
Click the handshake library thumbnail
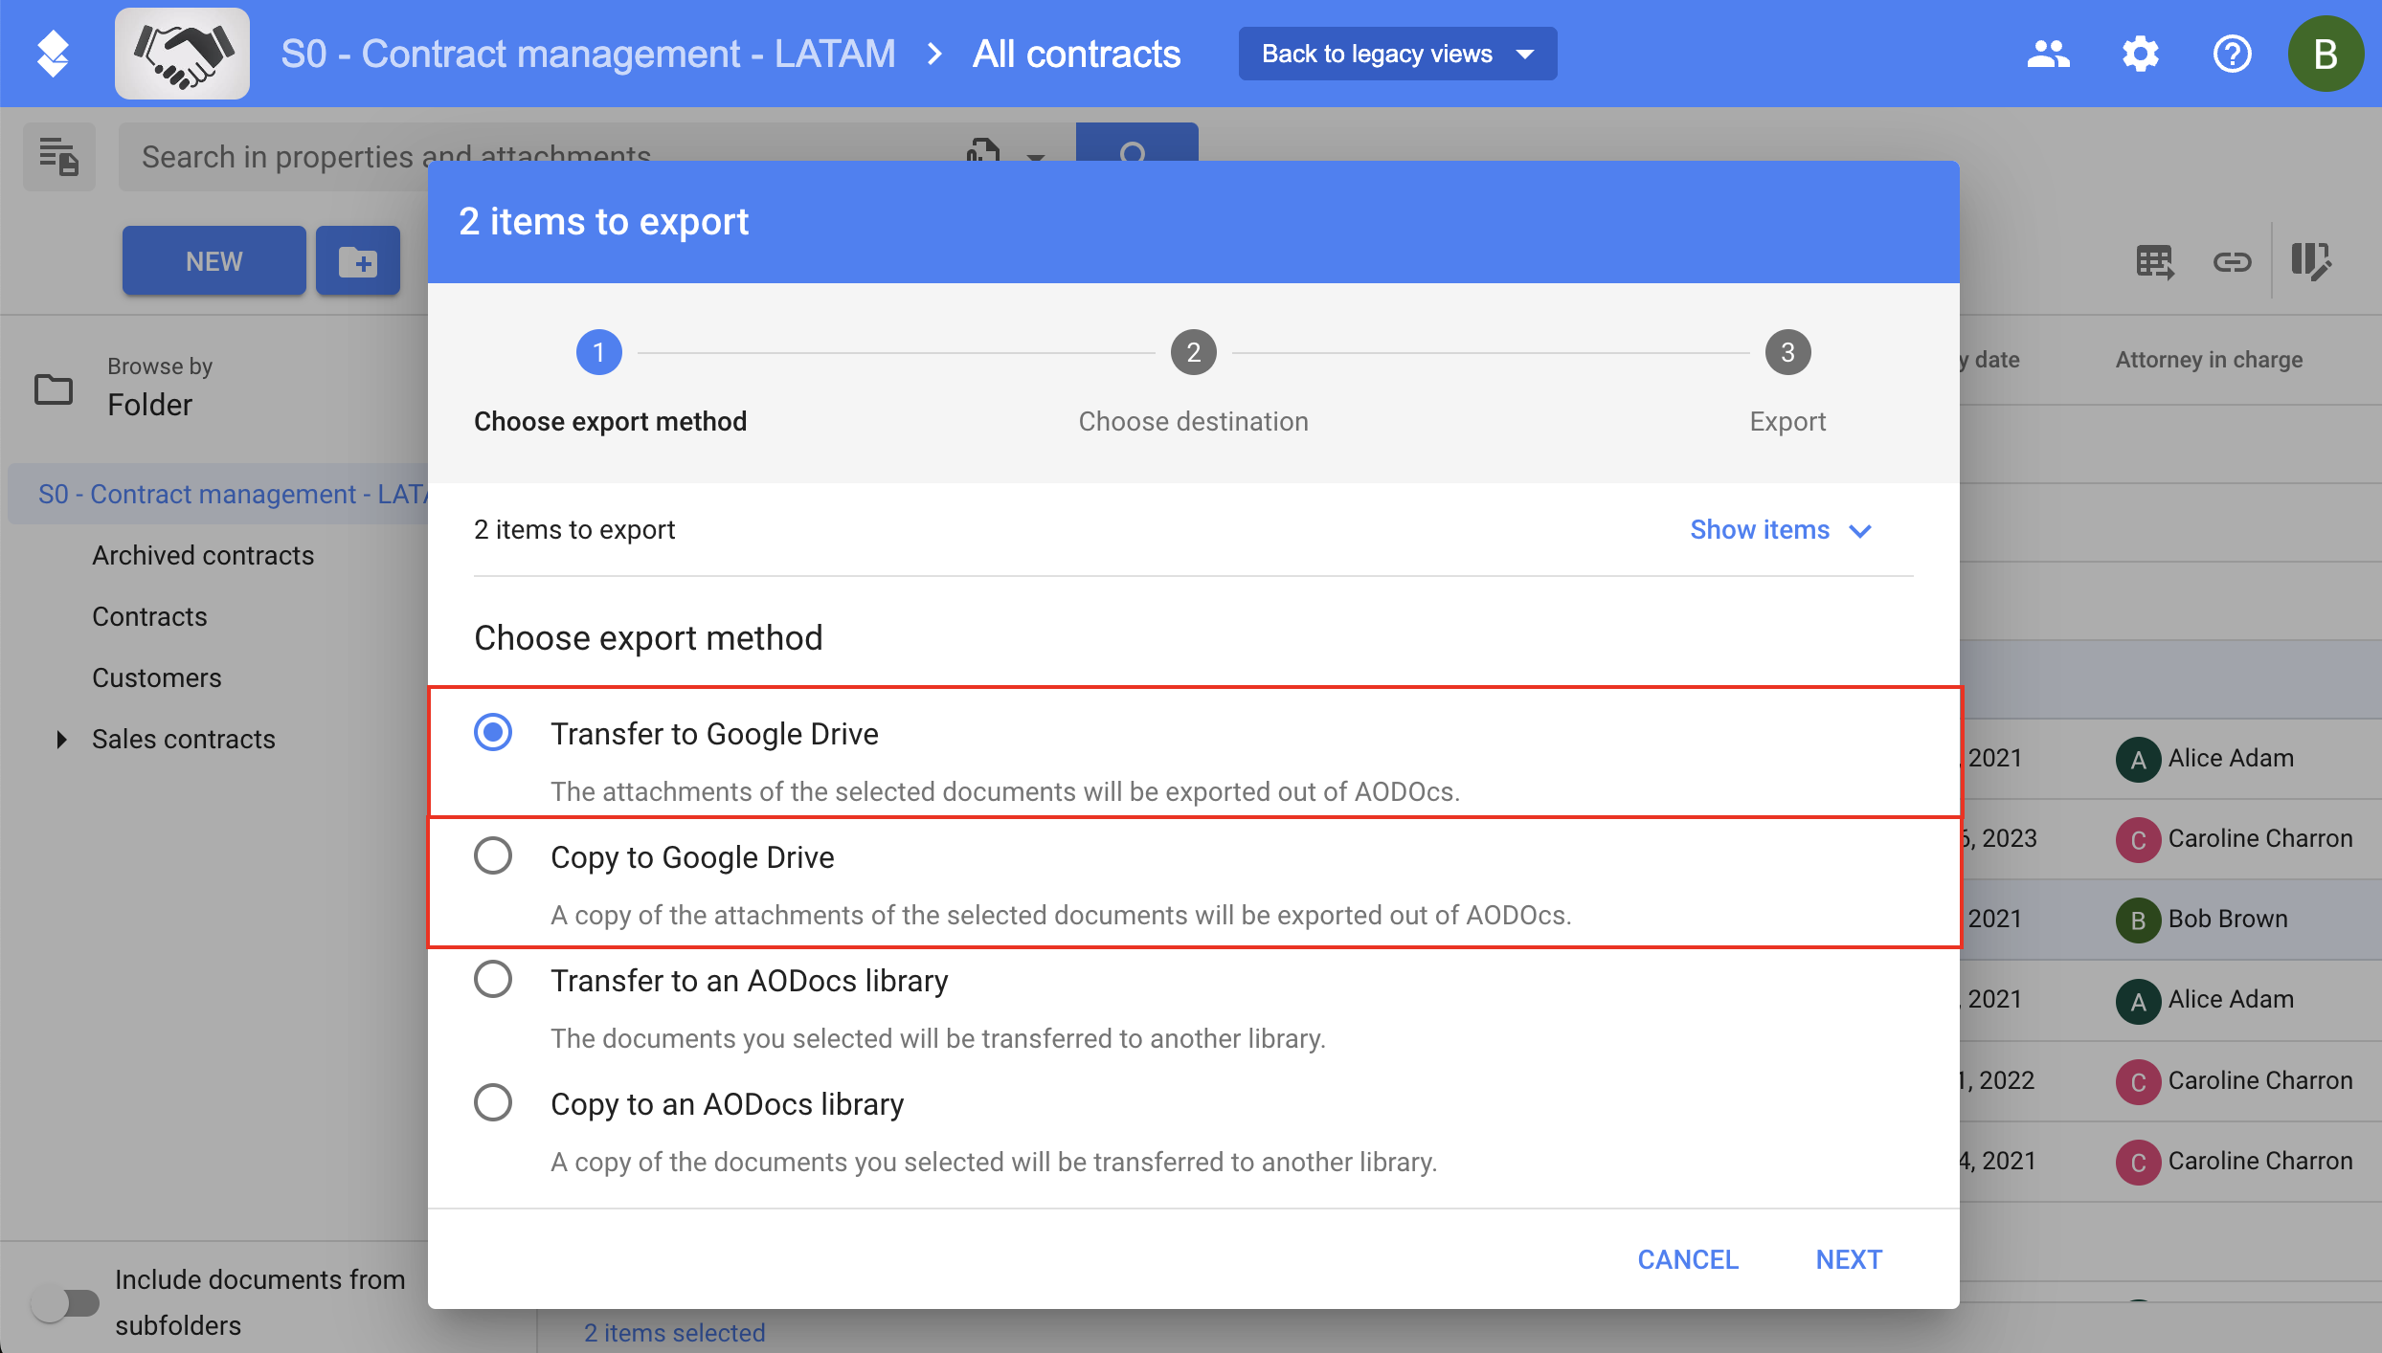click(x=182, y=54)
